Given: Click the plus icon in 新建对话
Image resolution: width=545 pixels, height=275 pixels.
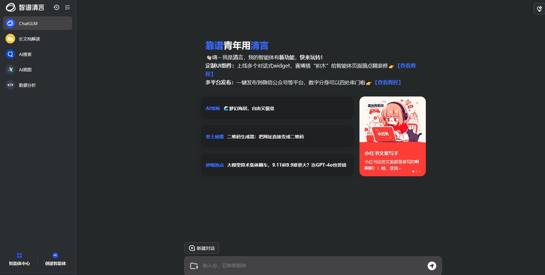Looking at the screenshot, I should tap(192, 248).
